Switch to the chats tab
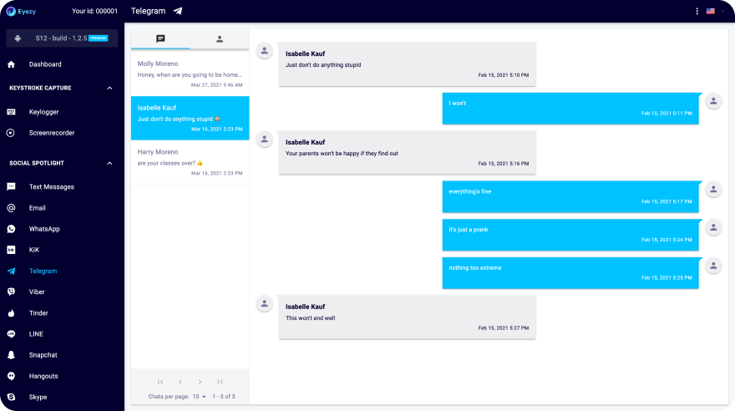Image resolution: width=735 pixels, height=411 pixels. pyautogui.click(x=160, y=39)
